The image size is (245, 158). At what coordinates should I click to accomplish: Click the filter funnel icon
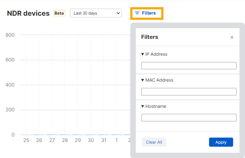(x=137, y=13)
